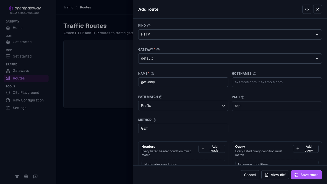The width and height of the screenshot is (327, 184).
Task: Show help for the GATEWAY field
Action: (x=158, y=50)
